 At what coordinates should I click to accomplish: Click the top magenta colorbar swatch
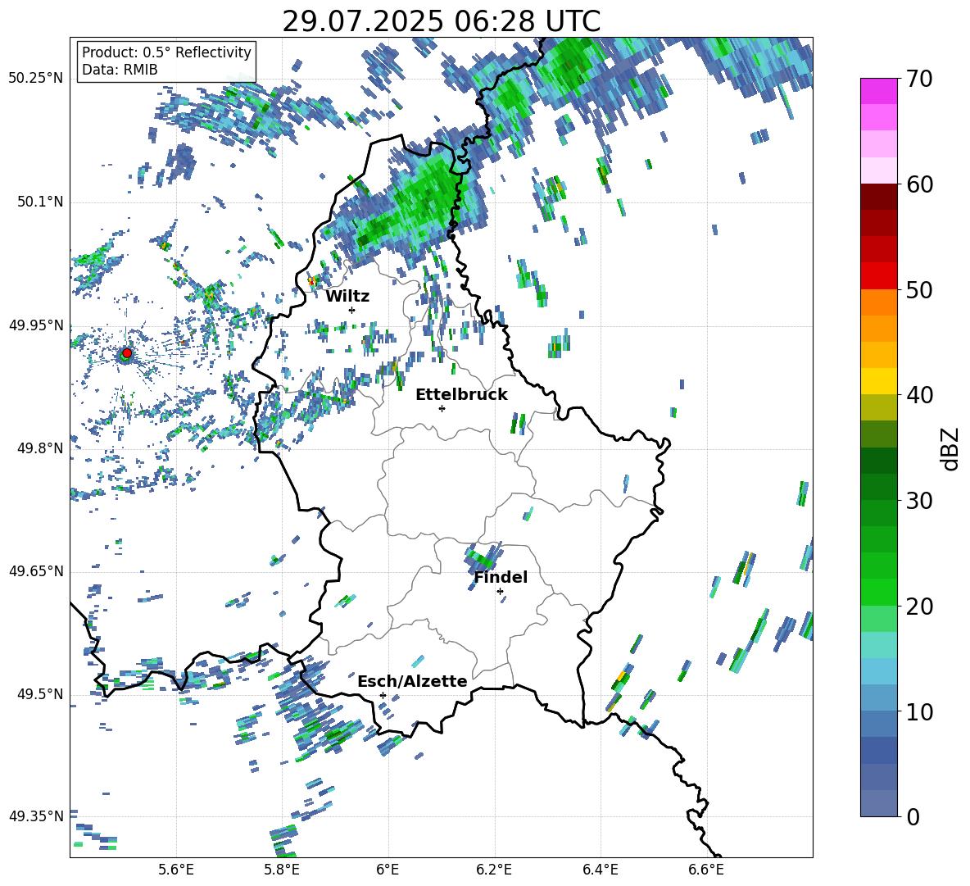point(878,92)
